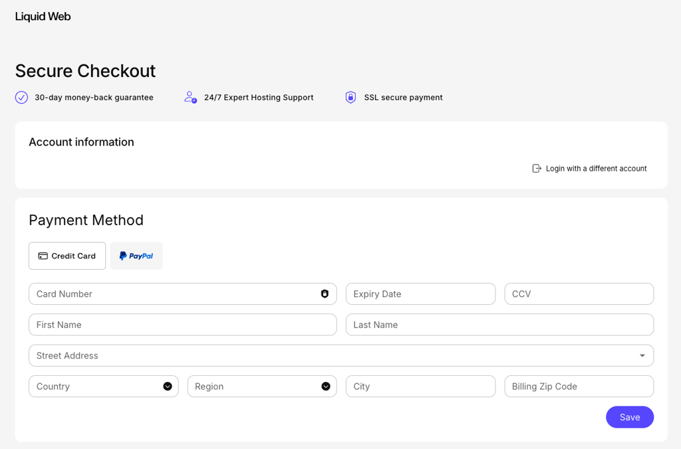Choose the Credit Card payment tab
681x449 pixels.
click(67, 256)
